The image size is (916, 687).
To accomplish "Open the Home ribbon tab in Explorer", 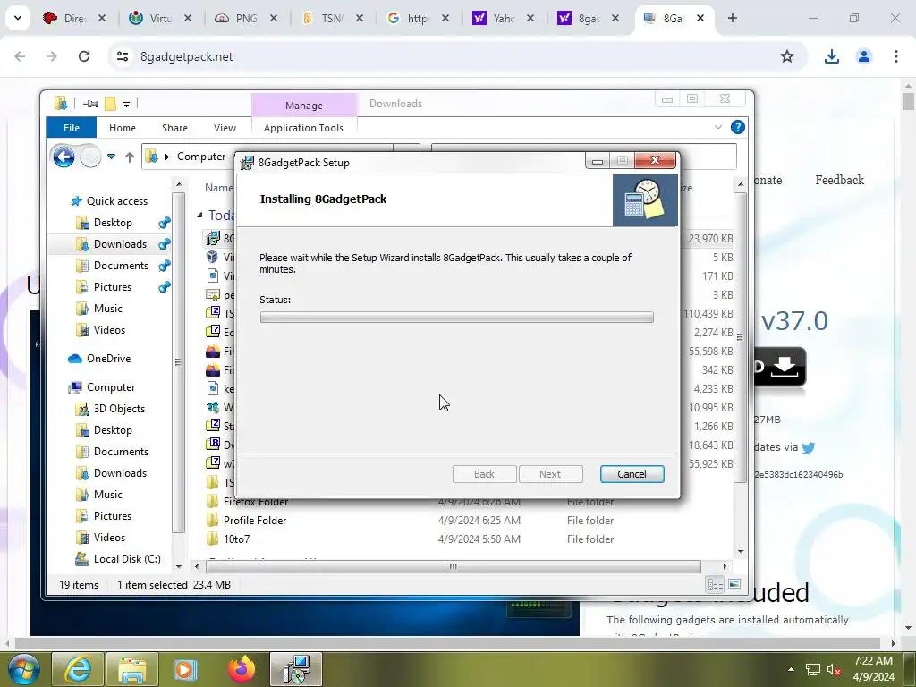I will tap(122, 127).
